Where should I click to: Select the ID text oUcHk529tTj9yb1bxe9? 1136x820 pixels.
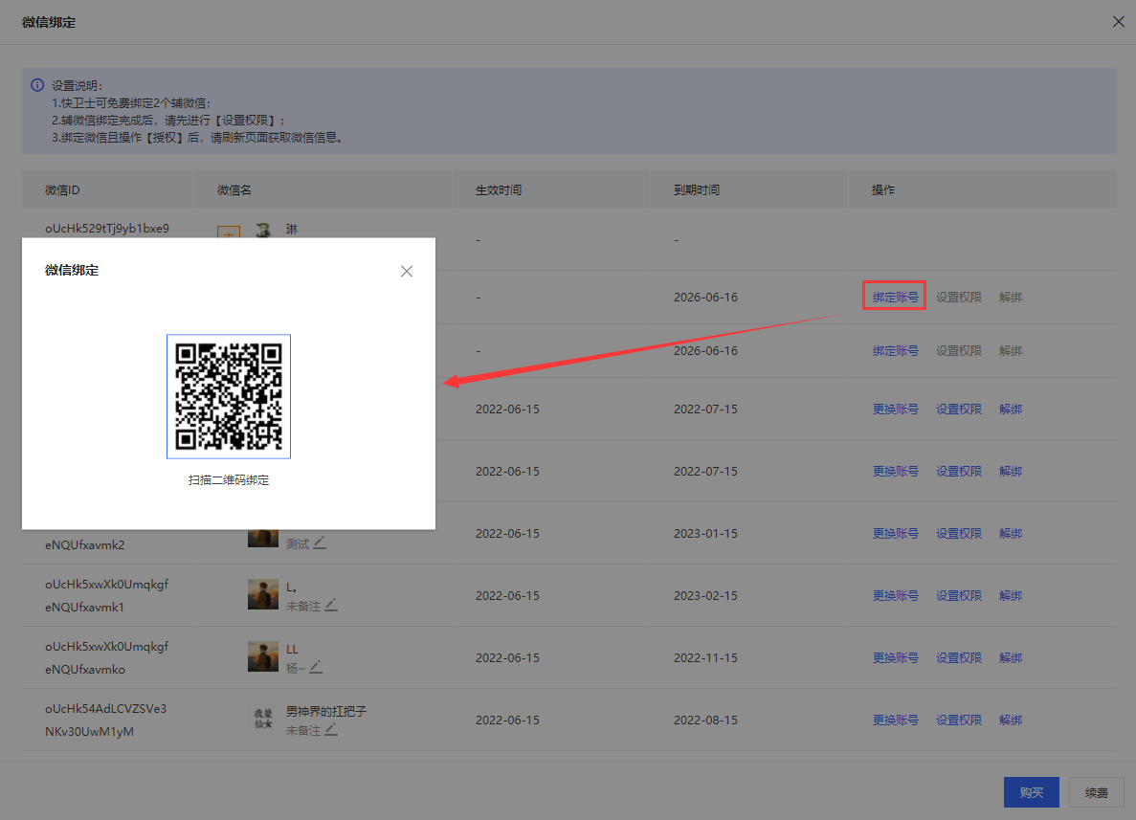[x=107, y=228]
